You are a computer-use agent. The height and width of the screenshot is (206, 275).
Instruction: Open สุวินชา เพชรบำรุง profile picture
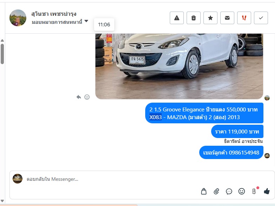pos(18,18)
